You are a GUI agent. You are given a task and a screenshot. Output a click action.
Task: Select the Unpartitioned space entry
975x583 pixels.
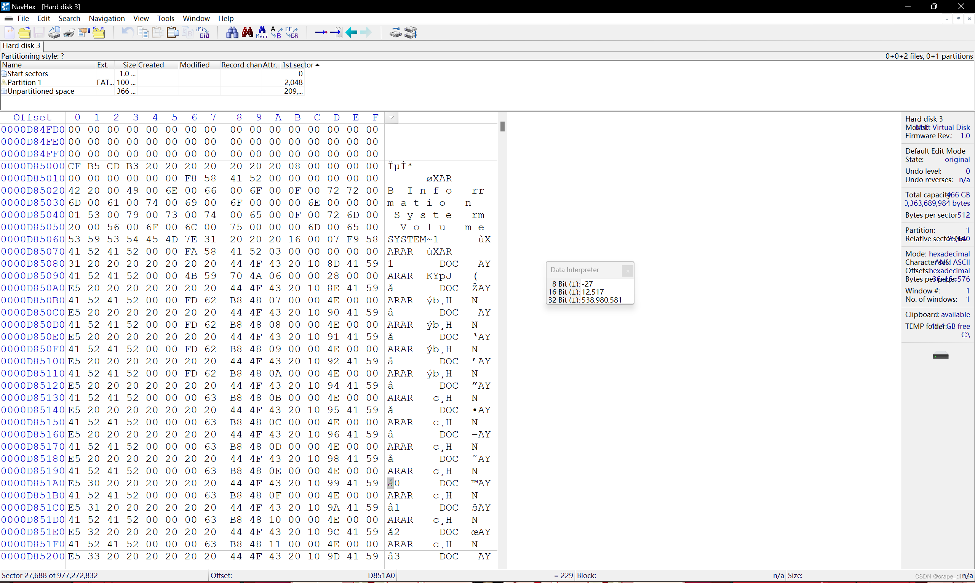click(40, 91)
